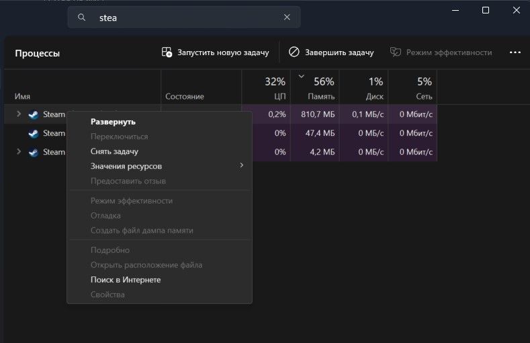Click the Steam icon in the 810,7 МБ row
The width and height of the screenshot is (530, 343).
tap(34, 114)
